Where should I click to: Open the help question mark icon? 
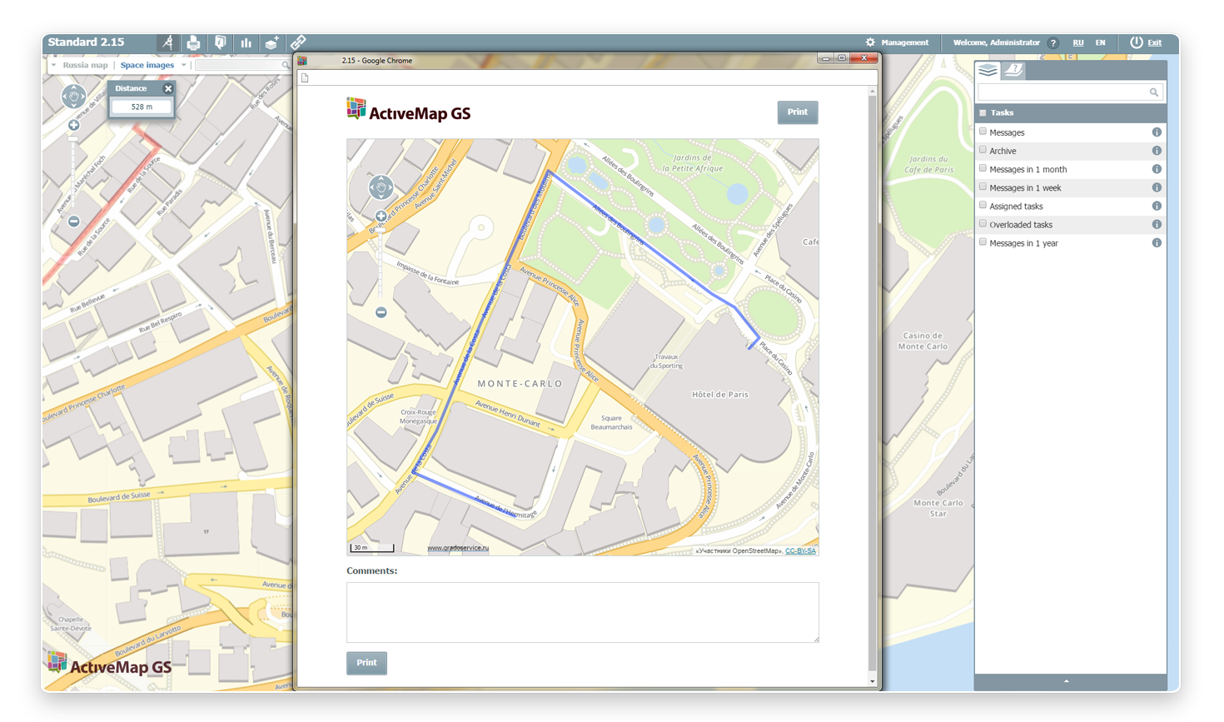(1053, 43)
